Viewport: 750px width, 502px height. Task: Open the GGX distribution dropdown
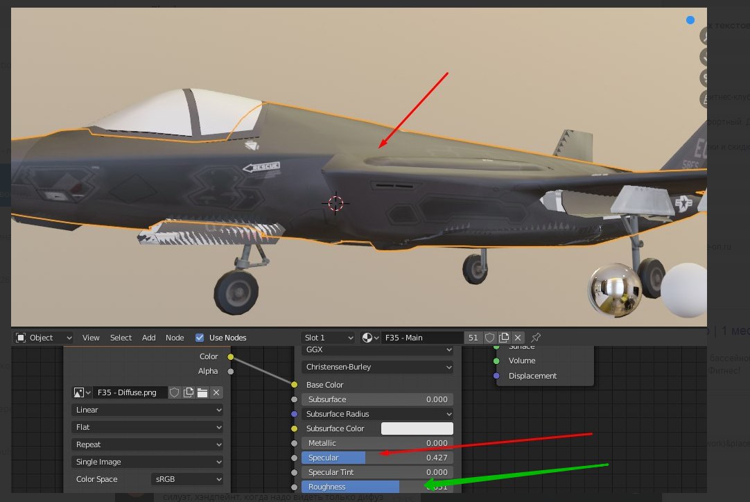377,350
